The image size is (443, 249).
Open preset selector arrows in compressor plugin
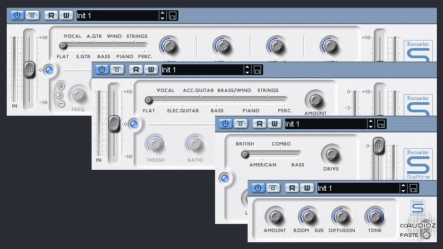[x=247, y=70]
